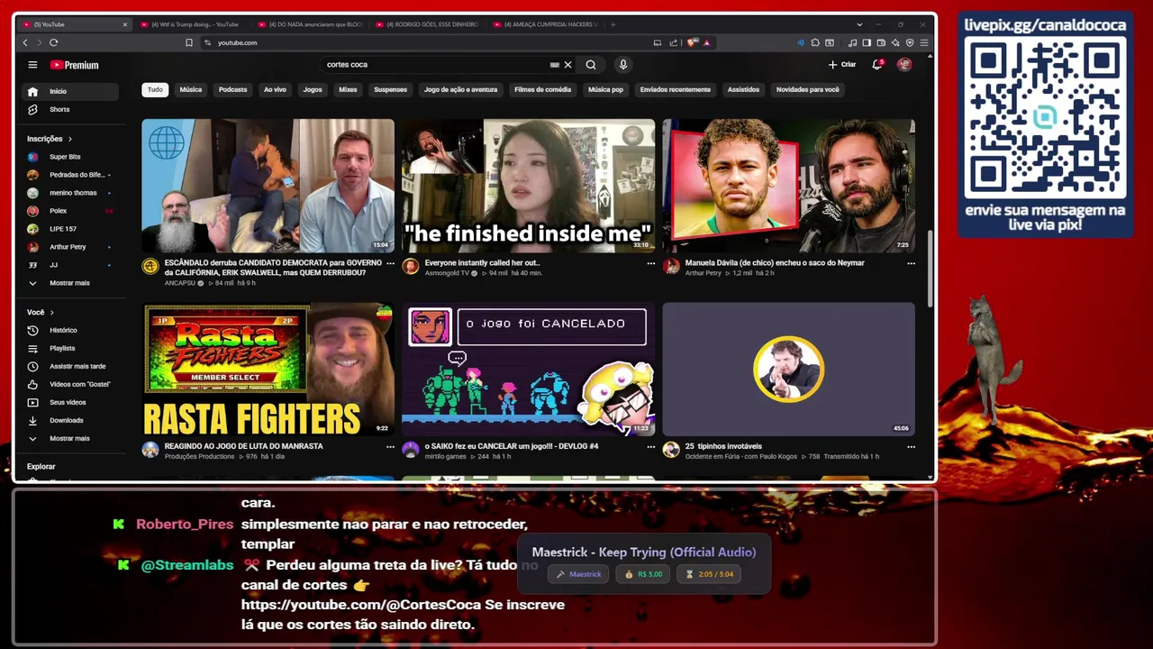The height and width of the screenshot is (649, 1153).
Task: Open Vídeos com Gostei playlist
Action: 70,384
